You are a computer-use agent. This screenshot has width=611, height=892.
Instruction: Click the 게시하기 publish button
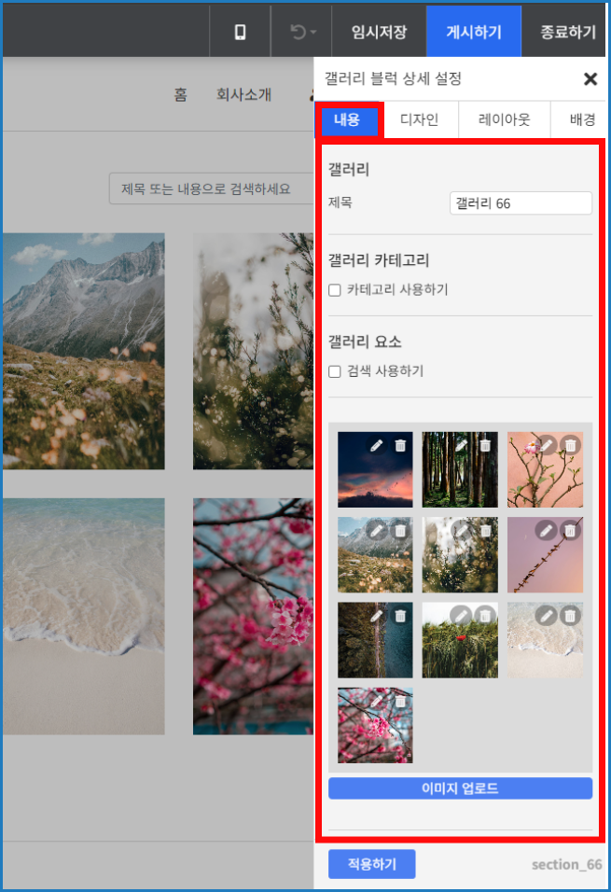pos(474,32)
